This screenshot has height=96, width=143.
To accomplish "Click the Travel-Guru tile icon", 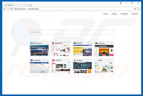I will coord(32,43).
